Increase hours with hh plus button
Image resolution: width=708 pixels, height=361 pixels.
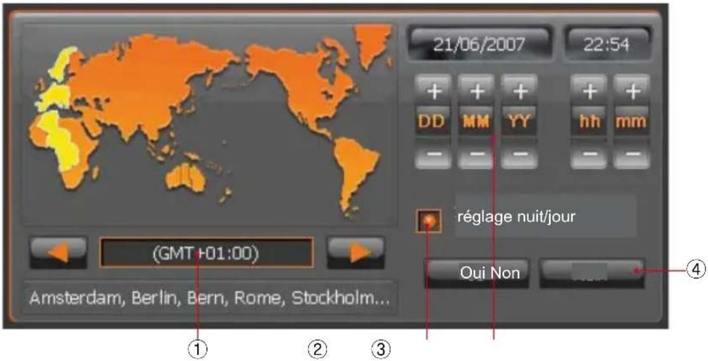coord(590,92)
